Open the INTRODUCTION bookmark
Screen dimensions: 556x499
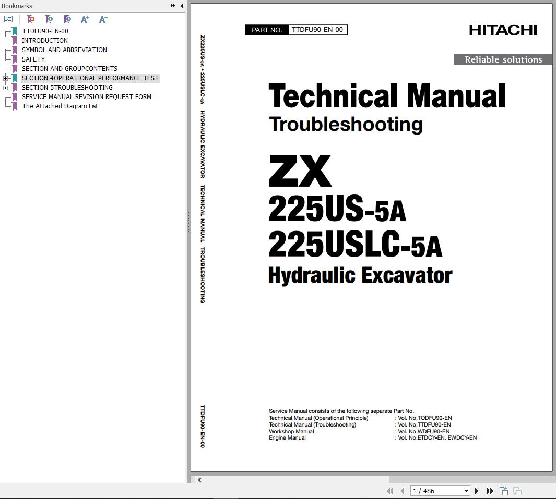pos(45,40)
